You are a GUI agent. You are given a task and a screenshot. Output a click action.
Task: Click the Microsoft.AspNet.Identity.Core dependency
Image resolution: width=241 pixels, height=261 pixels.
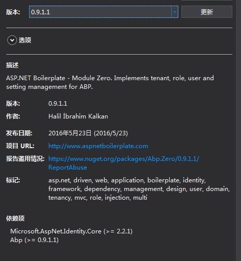coord(71,231)
